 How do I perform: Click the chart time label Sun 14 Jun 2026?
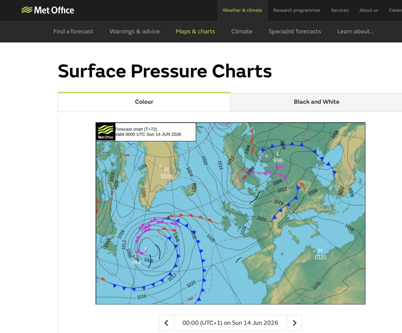[230, 323]
